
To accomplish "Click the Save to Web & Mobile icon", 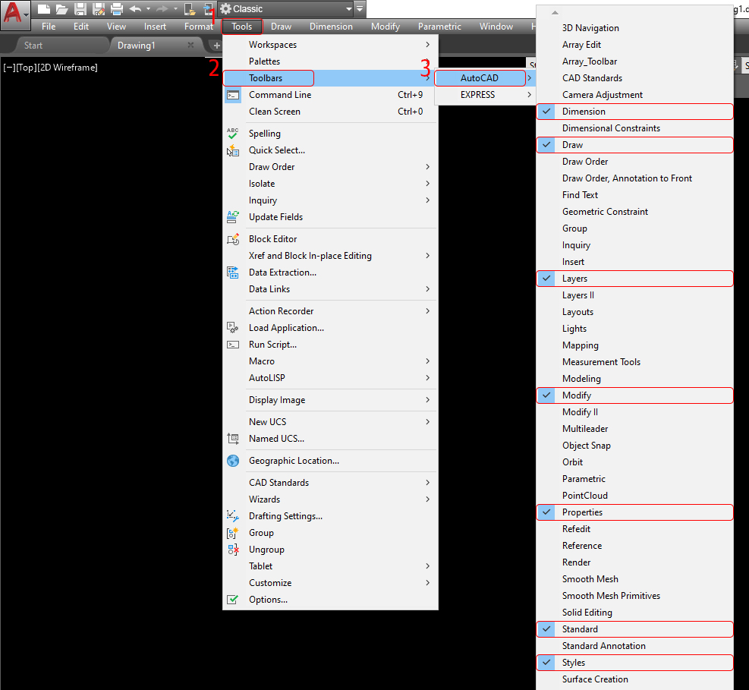I will coord(208,8).
